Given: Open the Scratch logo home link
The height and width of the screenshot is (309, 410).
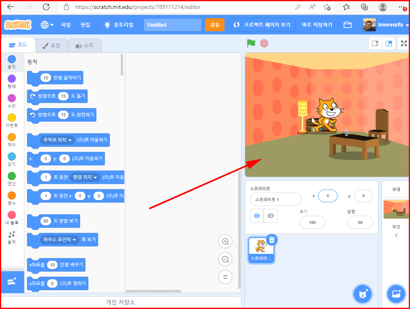Looking at the screenshot, I should point(18,25).
